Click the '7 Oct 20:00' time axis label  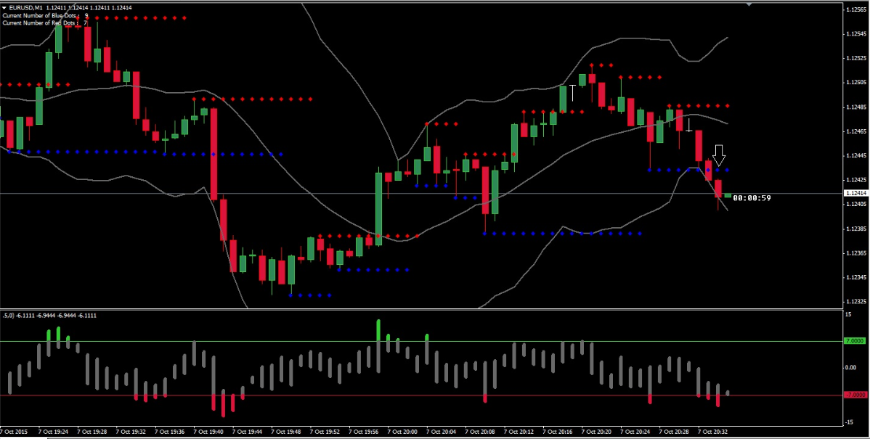point(403,431)
